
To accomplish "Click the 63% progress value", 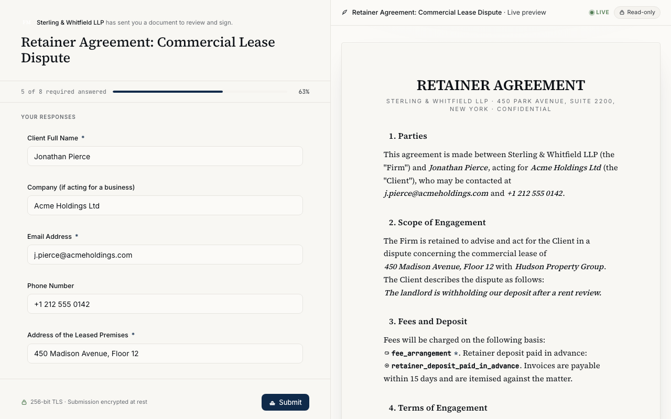I will pyautogui.click(x=304, y=92).
